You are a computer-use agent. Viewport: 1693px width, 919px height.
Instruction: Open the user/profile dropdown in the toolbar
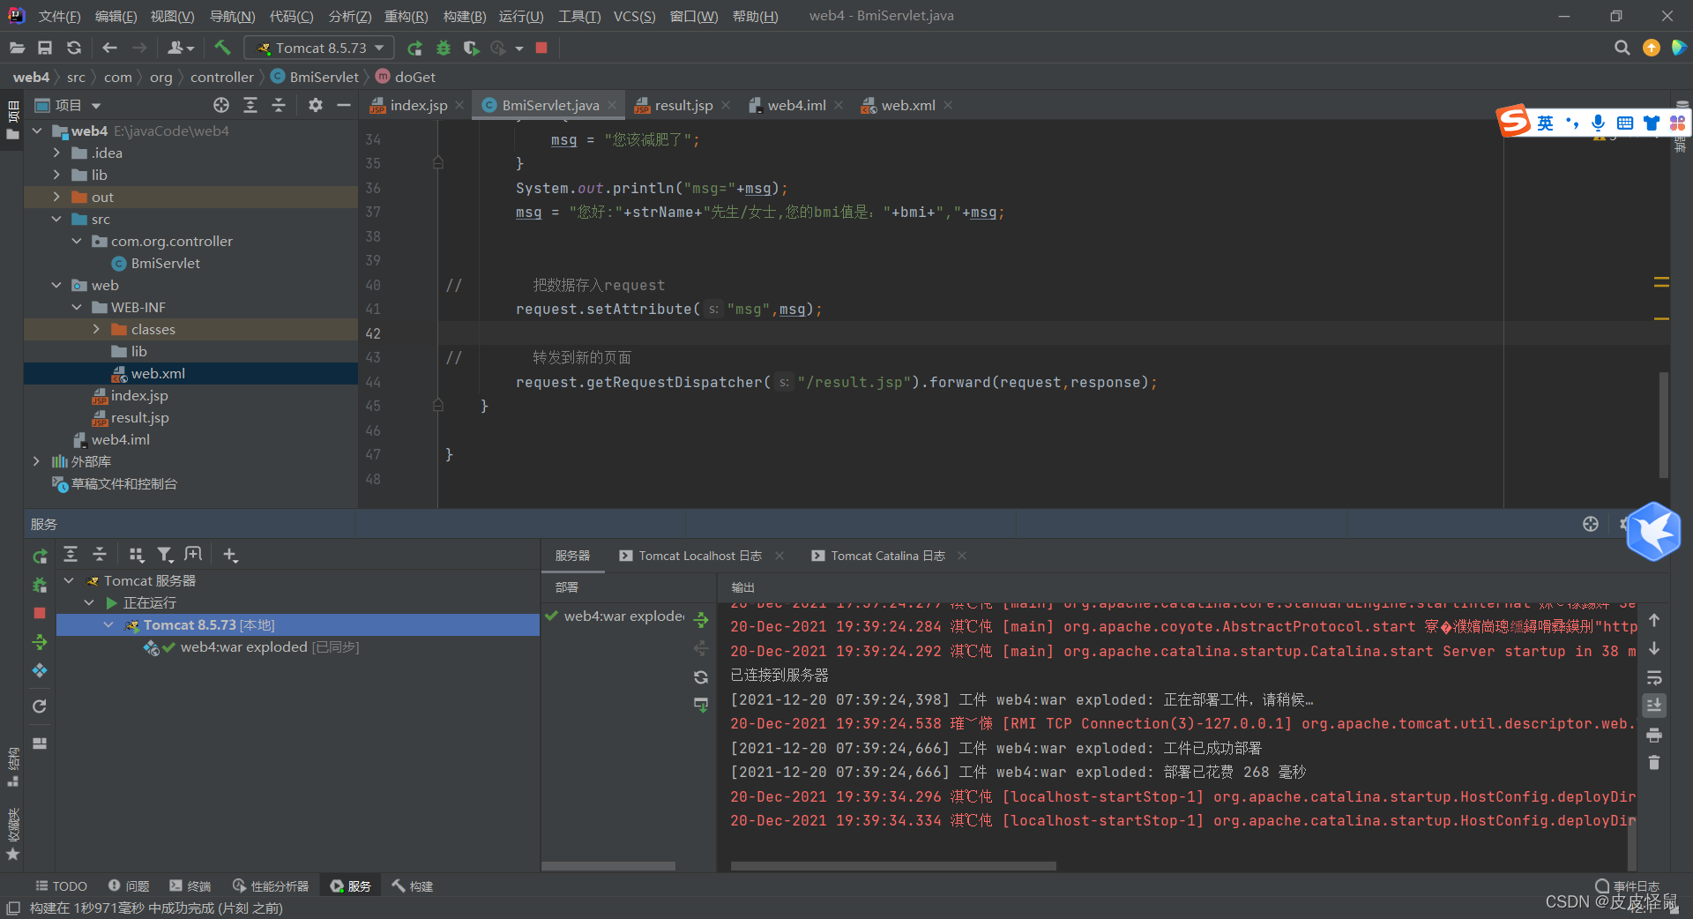click(x=180, y=48)
